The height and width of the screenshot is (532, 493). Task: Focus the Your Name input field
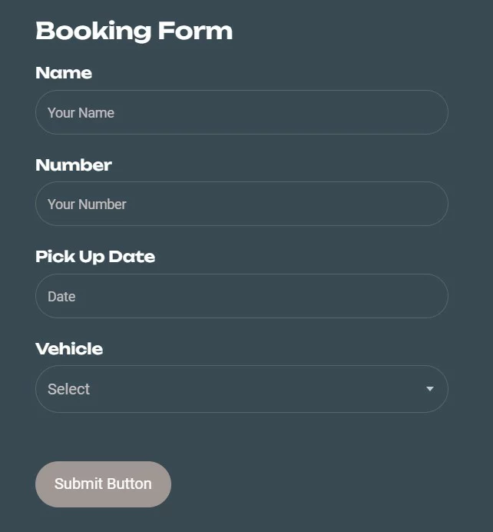click(x=241, y=112)
